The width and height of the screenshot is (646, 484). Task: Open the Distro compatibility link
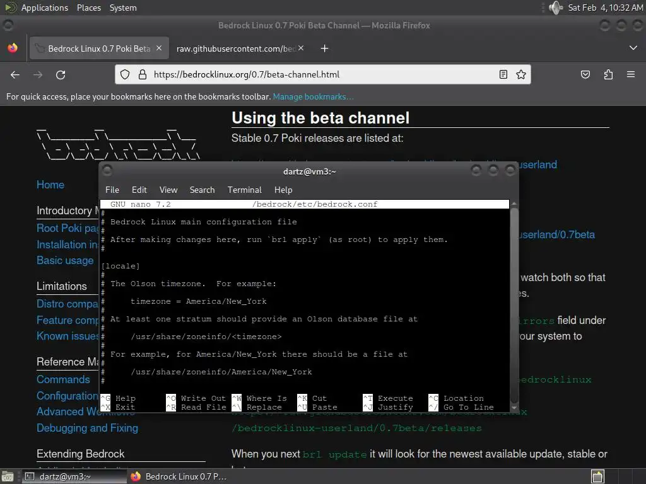(68, 304)
